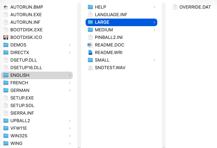Select the AUTORUN.BMP image file icon
Screen dimensions: 217x148
click(6, 7)
